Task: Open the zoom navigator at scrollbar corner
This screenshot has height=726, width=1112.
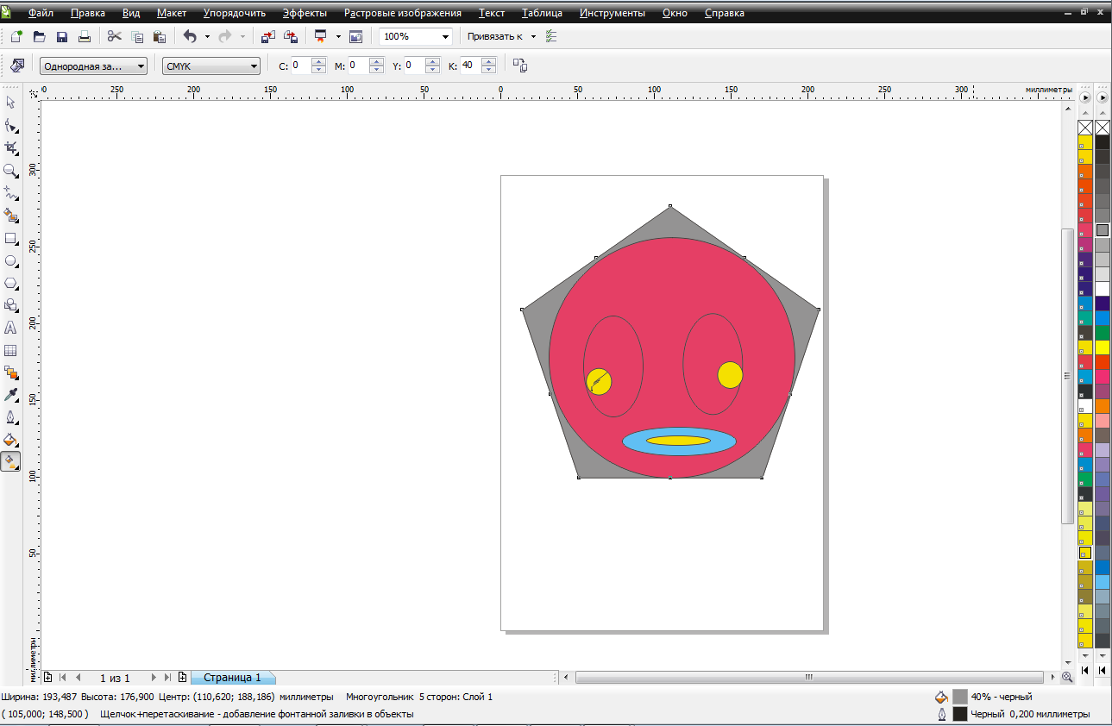Action: [x=1067, y=678]
